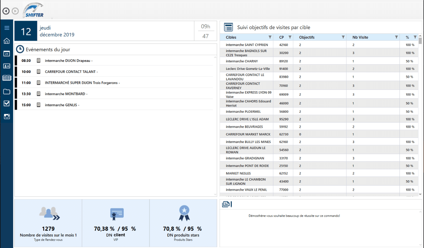This screenshot has height=248, width=424.
Task: Open 11:00 INTERMARCHÉ SUPER DIJON Trois Forgerons
Action: (x=114, y=83)
